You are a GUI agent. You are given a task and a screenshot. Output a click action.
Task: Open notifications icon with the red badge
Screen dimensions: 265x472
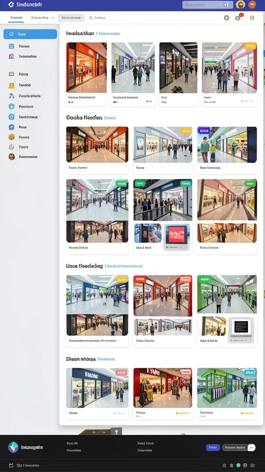point(238,18)
